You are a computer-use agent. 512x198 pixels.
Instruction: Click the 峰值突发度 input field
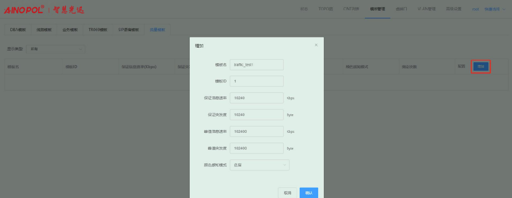257,148
